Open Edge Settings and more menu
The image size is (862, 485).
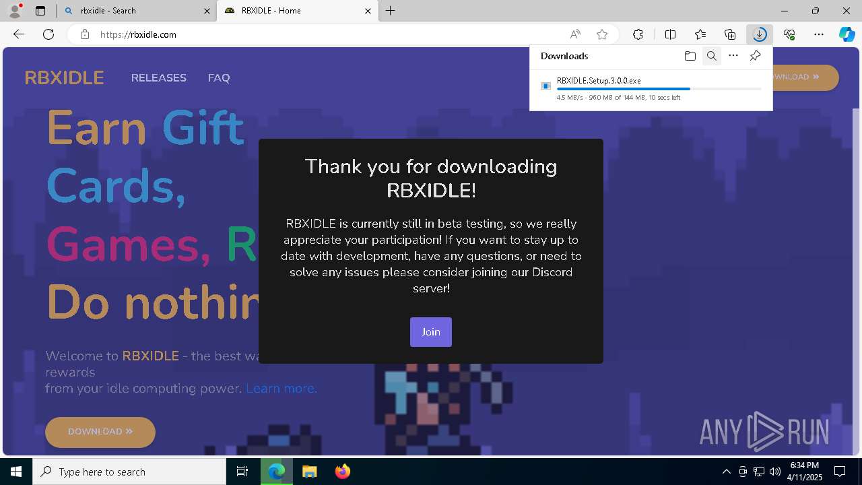tap(819, 34)
